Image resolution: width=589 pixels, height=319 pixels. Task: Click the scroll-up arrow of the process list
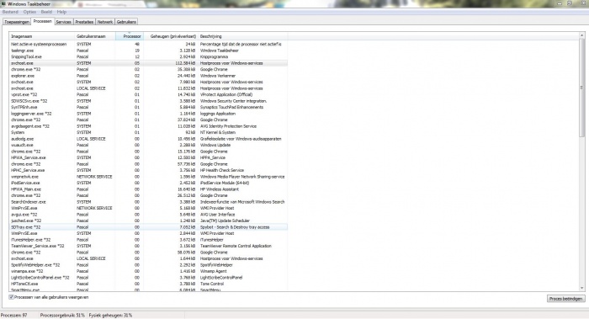582,35
